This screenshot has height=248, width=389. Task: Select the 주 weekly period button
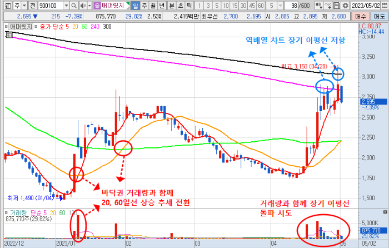[144, 6]
